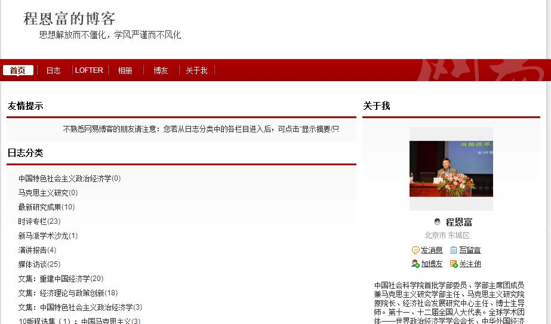Click the small avatar icon beside 程恩富
The height and width of the screenshot is (324, 551).
(x=437, y=222)
